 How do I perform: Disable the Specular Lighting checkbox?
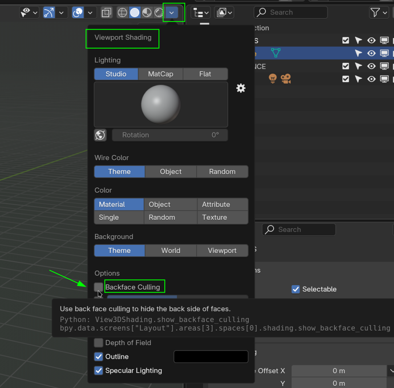point(98,371)
